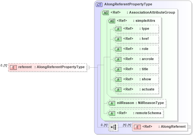
Task: Click the AG icon beside AssociationAttributeGroup
Action: pyautogui.click(x=106, y=13)
